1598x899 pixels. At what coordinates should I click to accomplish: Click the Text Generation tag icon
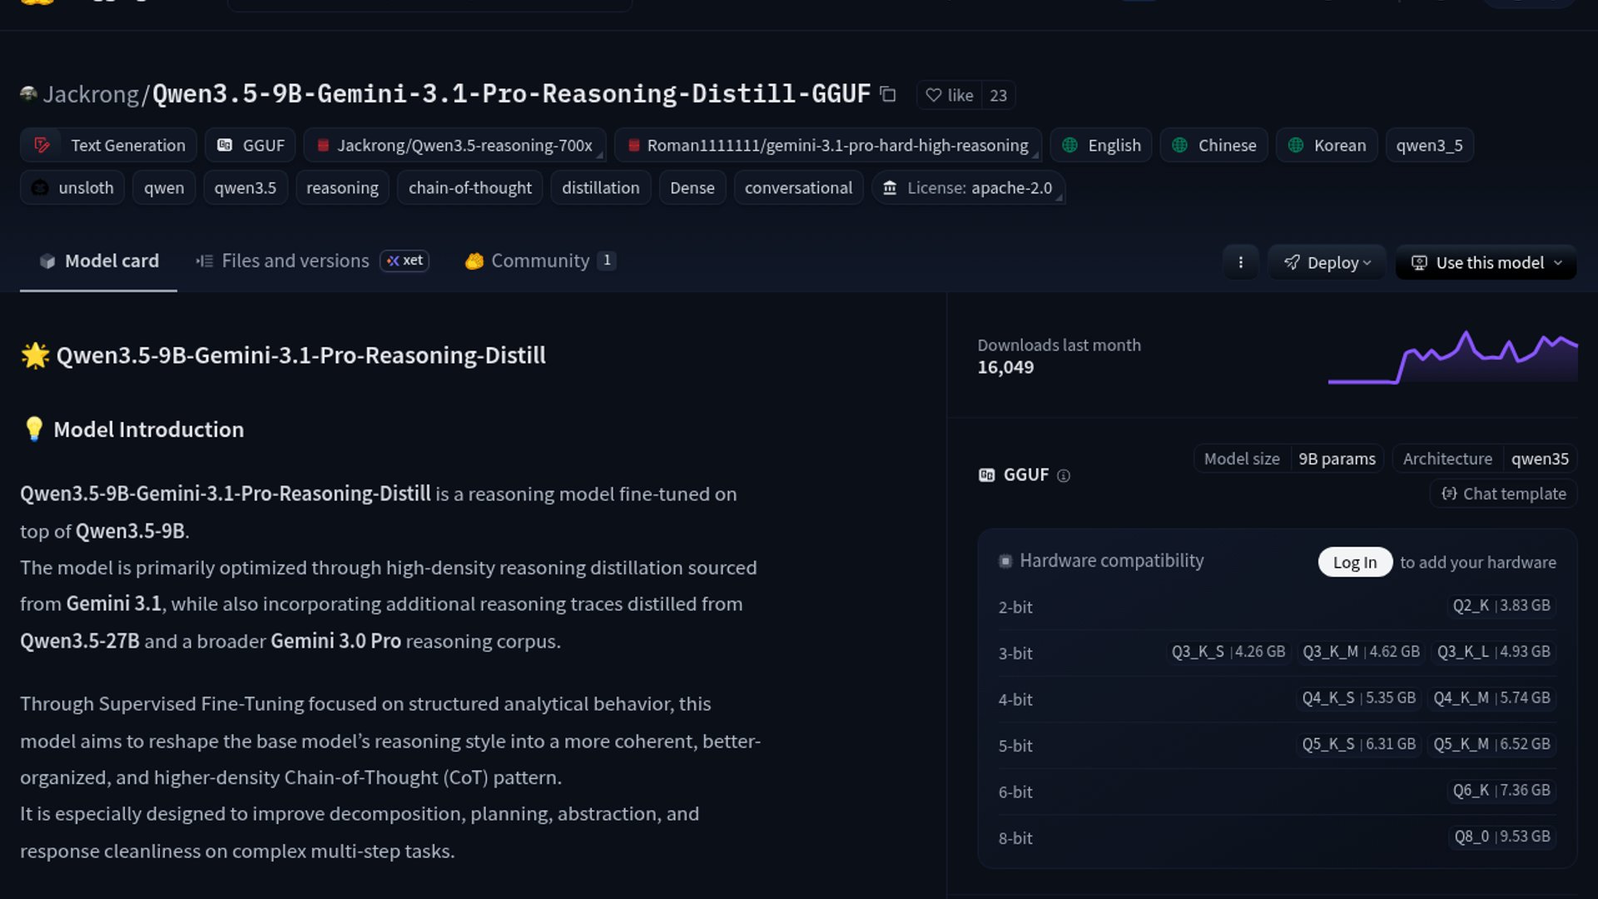tap(42, 146)
